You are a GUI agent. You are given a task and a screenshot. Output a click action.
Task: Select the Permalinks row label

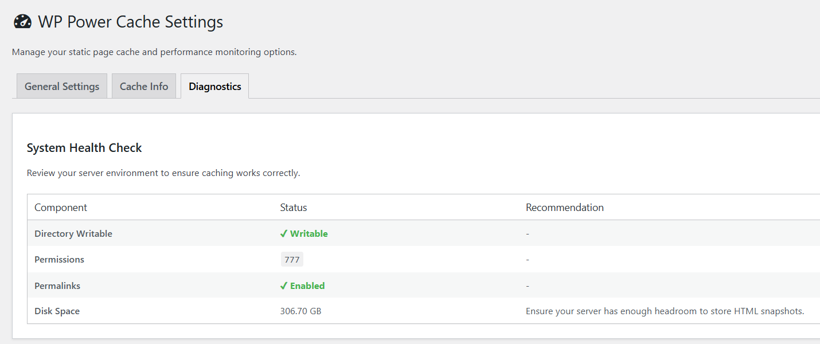click(x=57, y=286)
